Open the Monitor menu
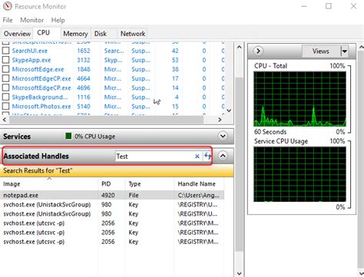 32,20
